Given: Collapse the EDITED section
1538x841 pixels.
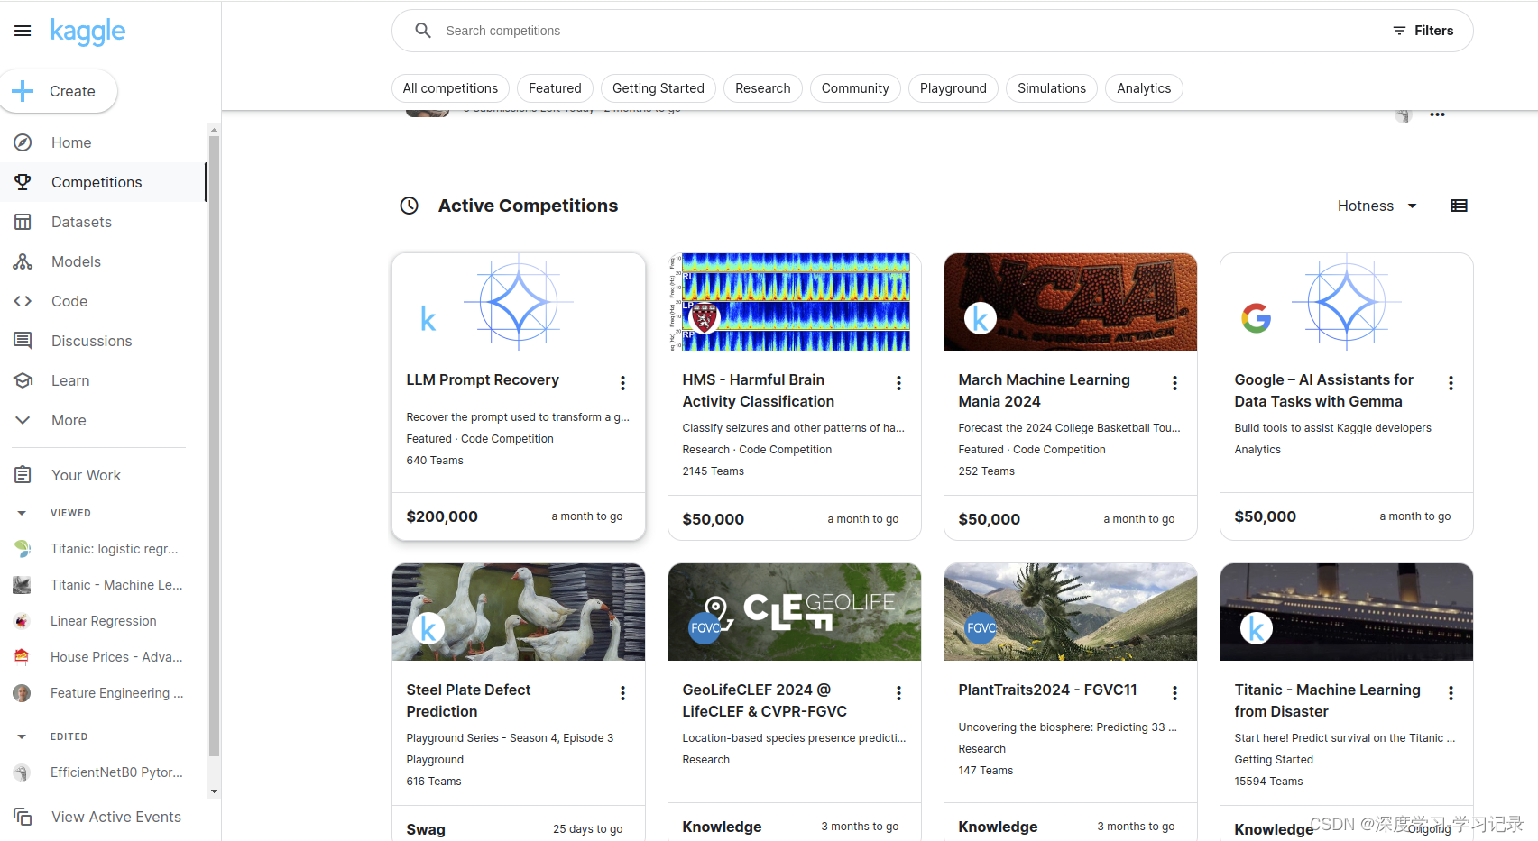Looking at the screenshot, I should pyautogui.click(x=22, y=736).
